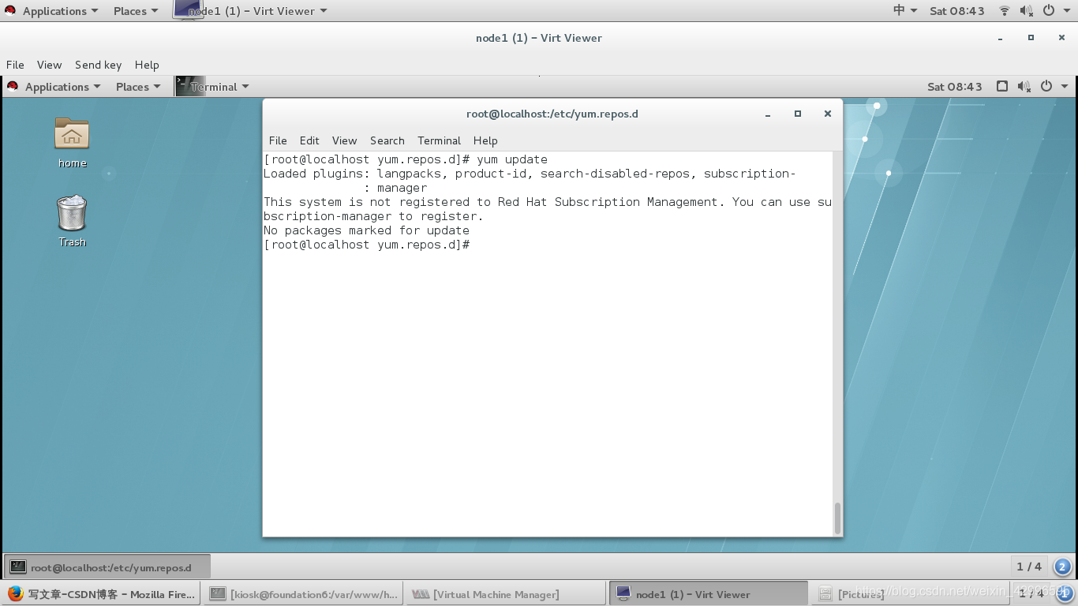Screen dimensions: 1078x606
Task: Open the Terminal dropdown in the guest top panel
Action: click(x=214, y=87)
